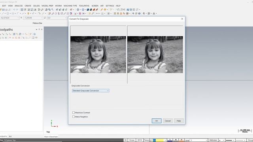Open the SOLIDS menu
This screenshot has height=142, width=253.
pyautogui.click(x=36, y=6)
